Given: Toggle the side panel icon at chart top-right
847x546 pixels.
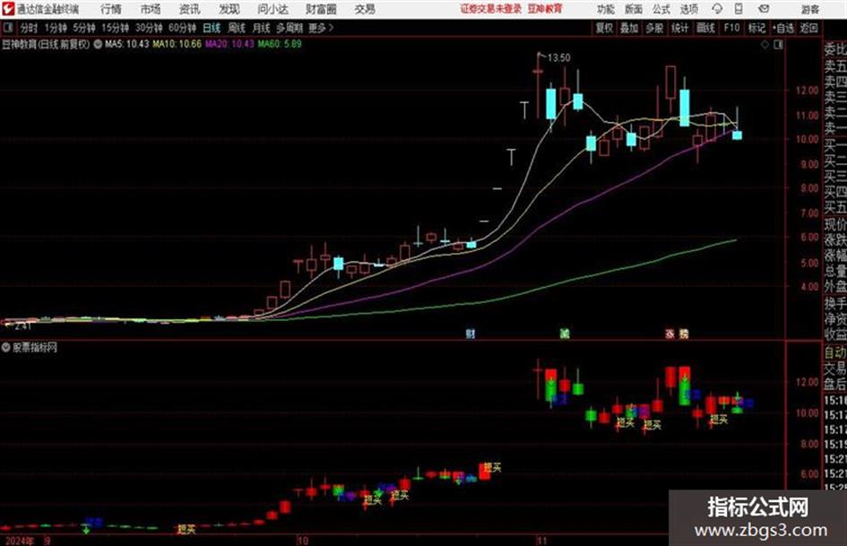Looking at the screenshot, I should pos(778,45).
